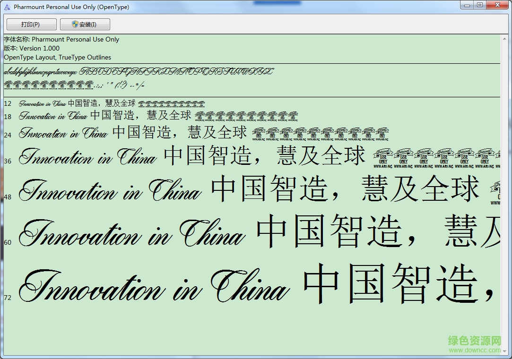Click the scrollbar up arrow
This screenshot has width=512, height=359.
point(504,39)
